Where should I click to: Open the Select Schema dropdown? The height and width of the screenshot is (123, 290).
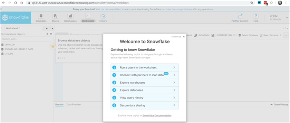point(270,35)
